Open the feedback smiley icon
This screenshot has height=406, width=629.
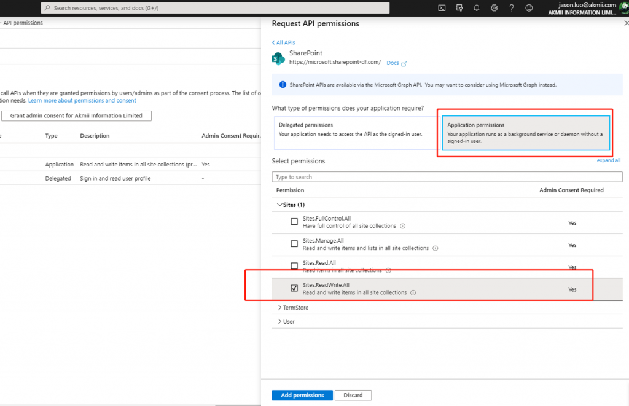[x=529, y=8]
